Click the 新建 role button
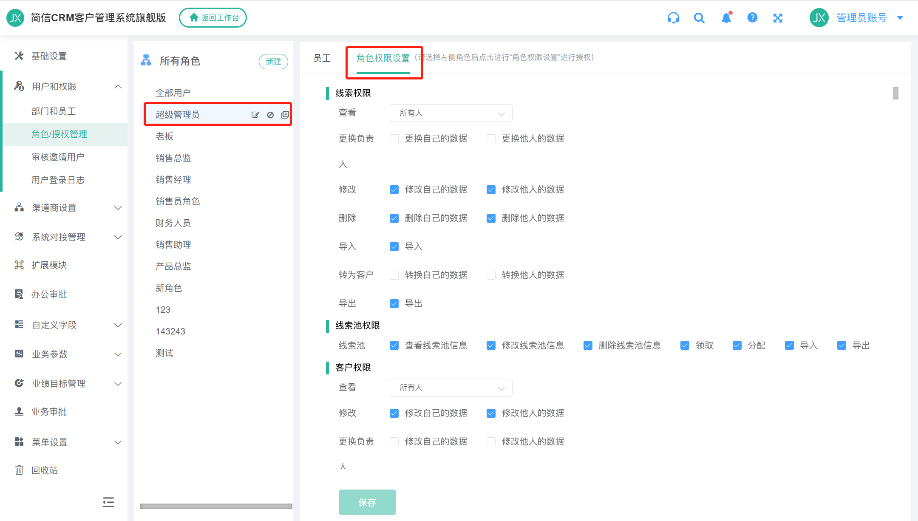The width and height of the screenshot is (918, 521). (273, 62)
